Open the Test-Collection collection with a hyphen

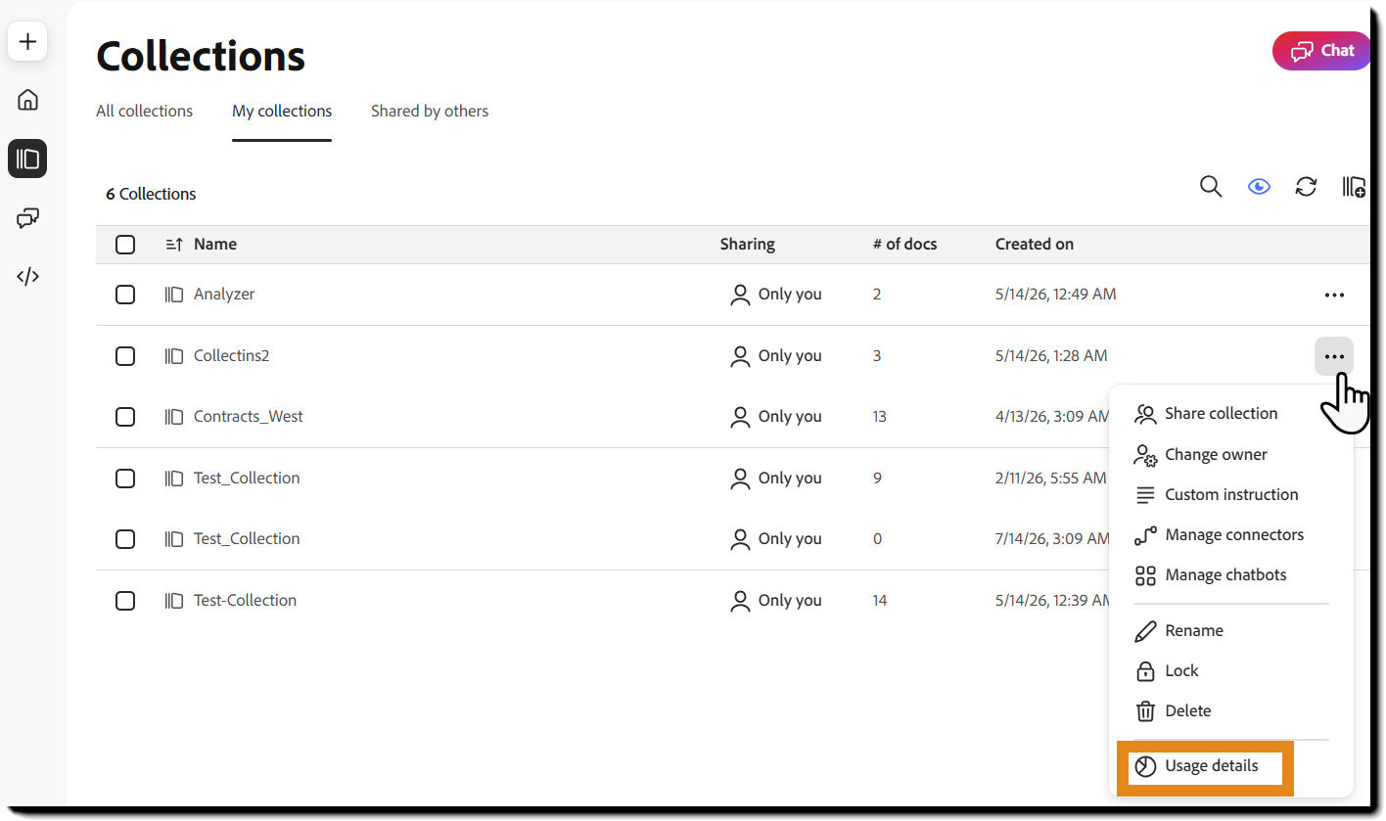[245, 600]
